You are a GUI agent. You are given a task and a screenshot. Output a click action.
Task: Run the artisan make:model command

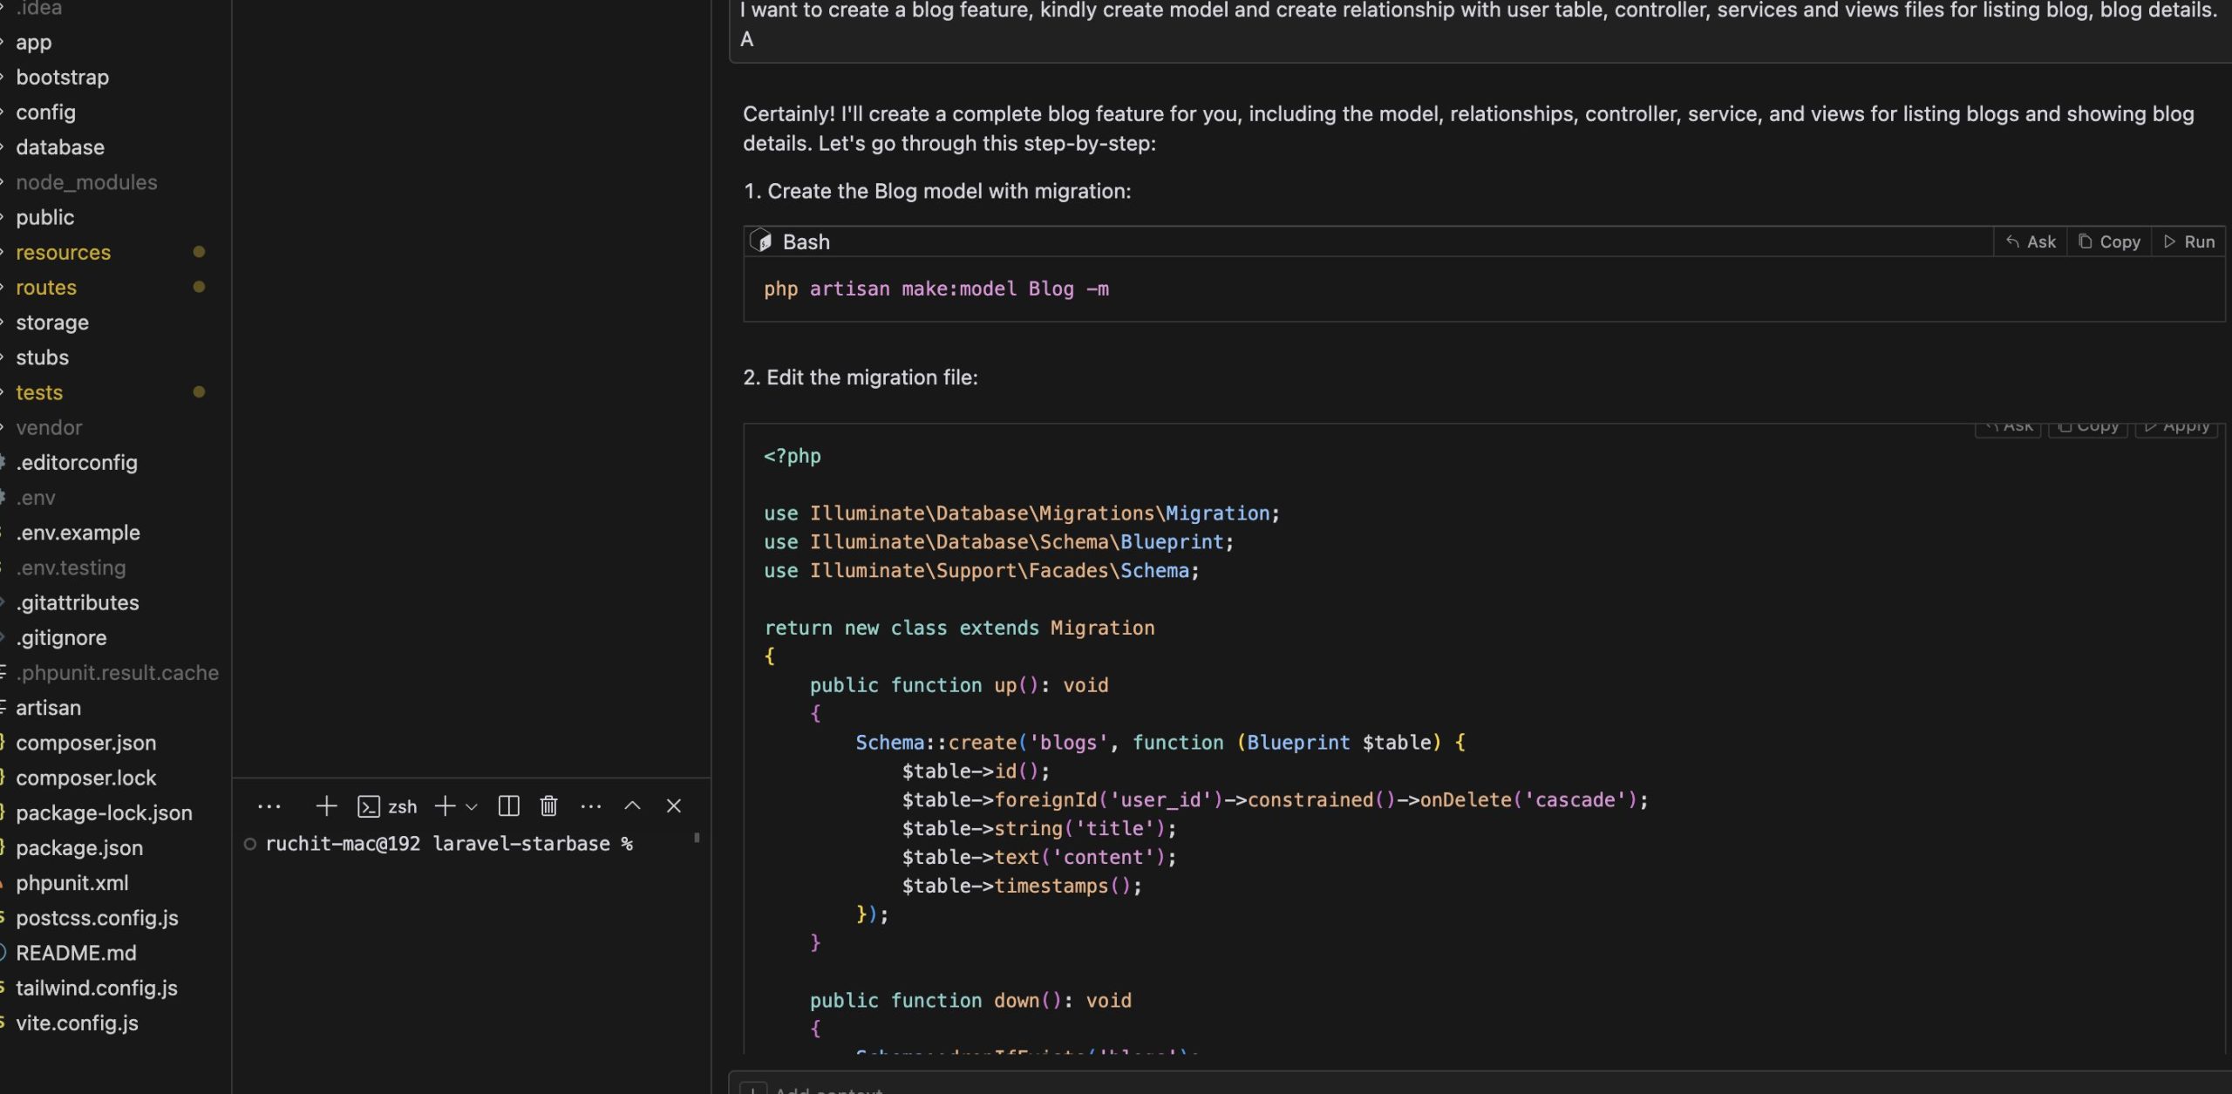tap(2190, 241)
